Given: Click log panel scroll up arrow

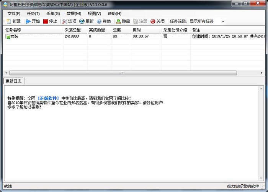Looking at the screenshot, I should pos(261,89).
